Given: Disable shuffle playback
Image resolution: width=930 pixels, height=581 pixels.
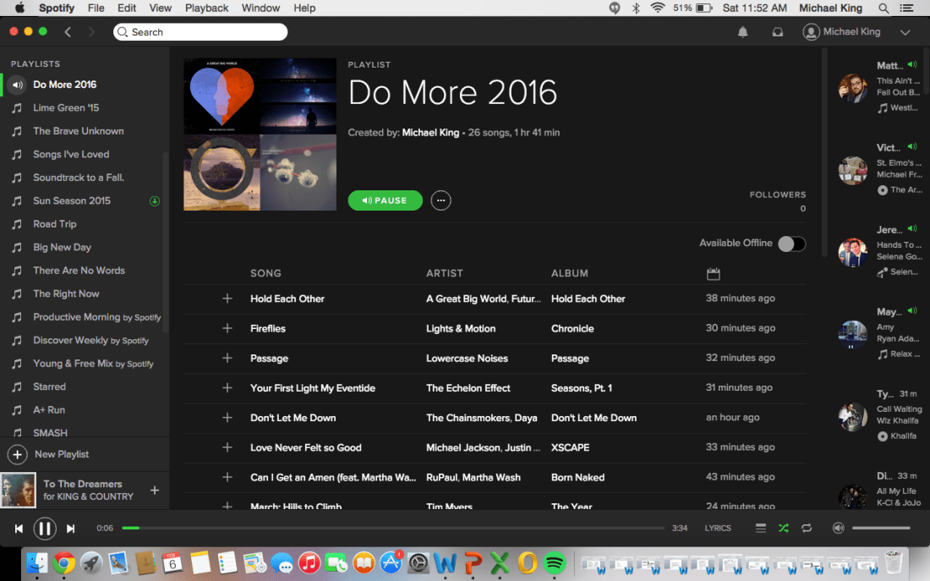Looking at the screenshot, I should 783,528.
